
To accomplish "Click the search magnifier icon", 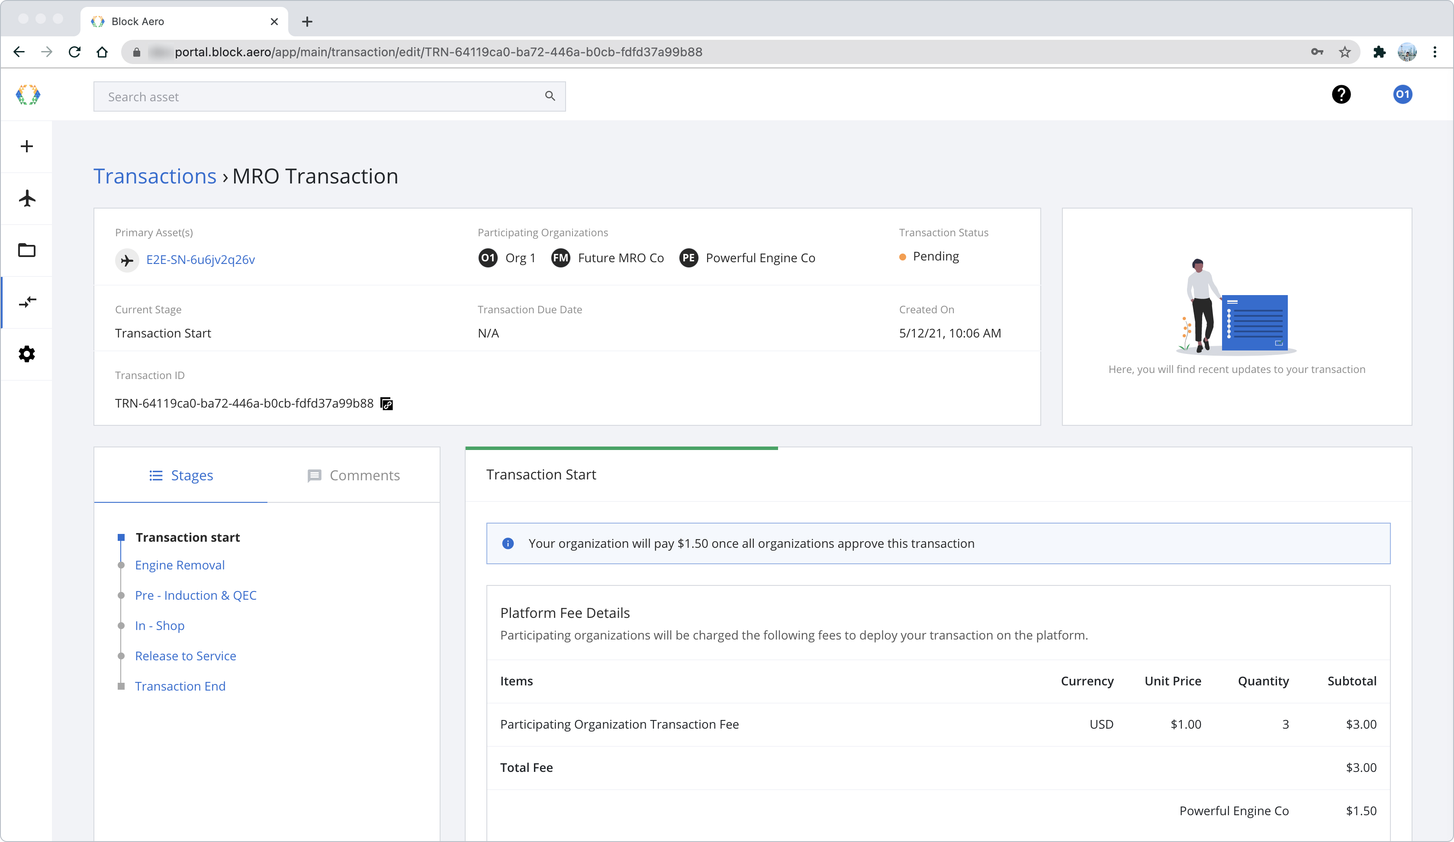I will [550, 96].
